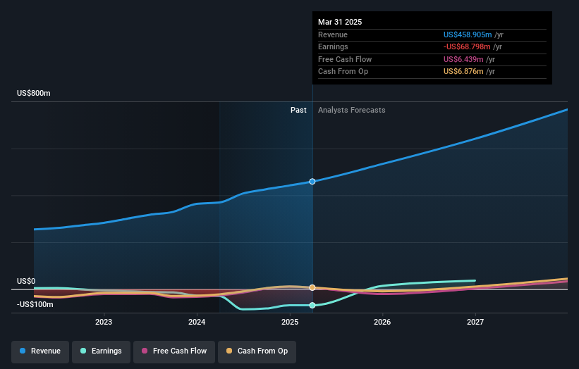Click the Analysts Forecasts label
This screenshot has height=369, width=579.
[351, 110]
